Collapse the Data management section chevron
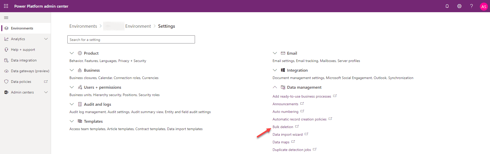Viewport: 490px width, 154px height. (275, 87)
